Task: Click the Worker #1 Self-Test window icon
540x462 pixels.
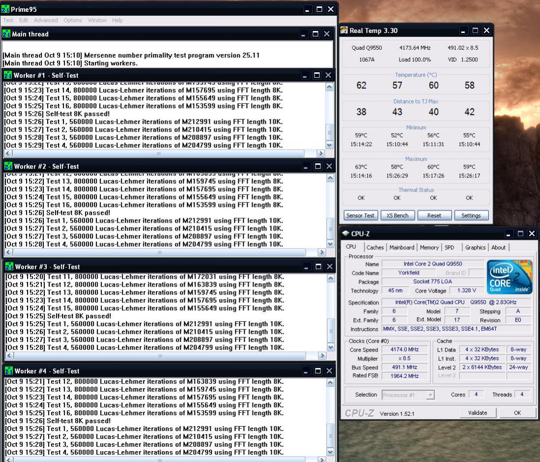Action: pyautogui.click(x=7, y=75)
